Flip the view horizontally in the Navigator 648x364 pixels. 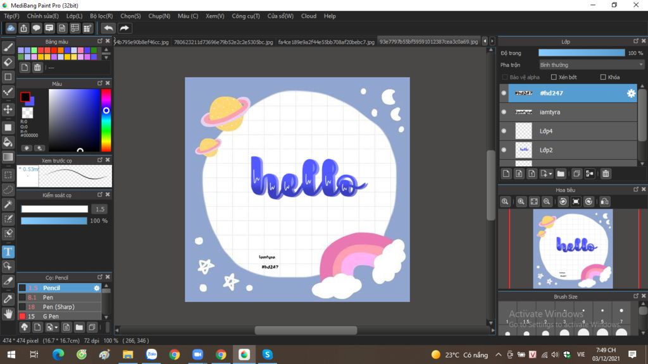(604, 202)
